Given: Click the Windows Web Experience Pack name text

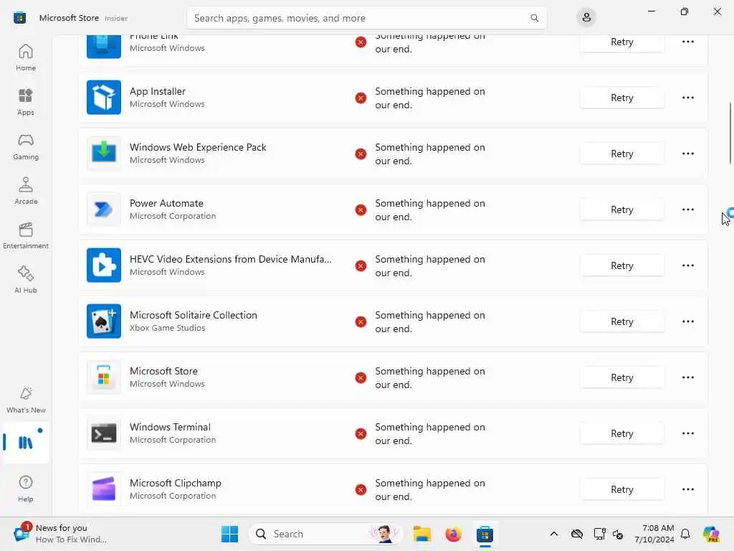Looking at the screenshot, I should (x=198, y=147).
